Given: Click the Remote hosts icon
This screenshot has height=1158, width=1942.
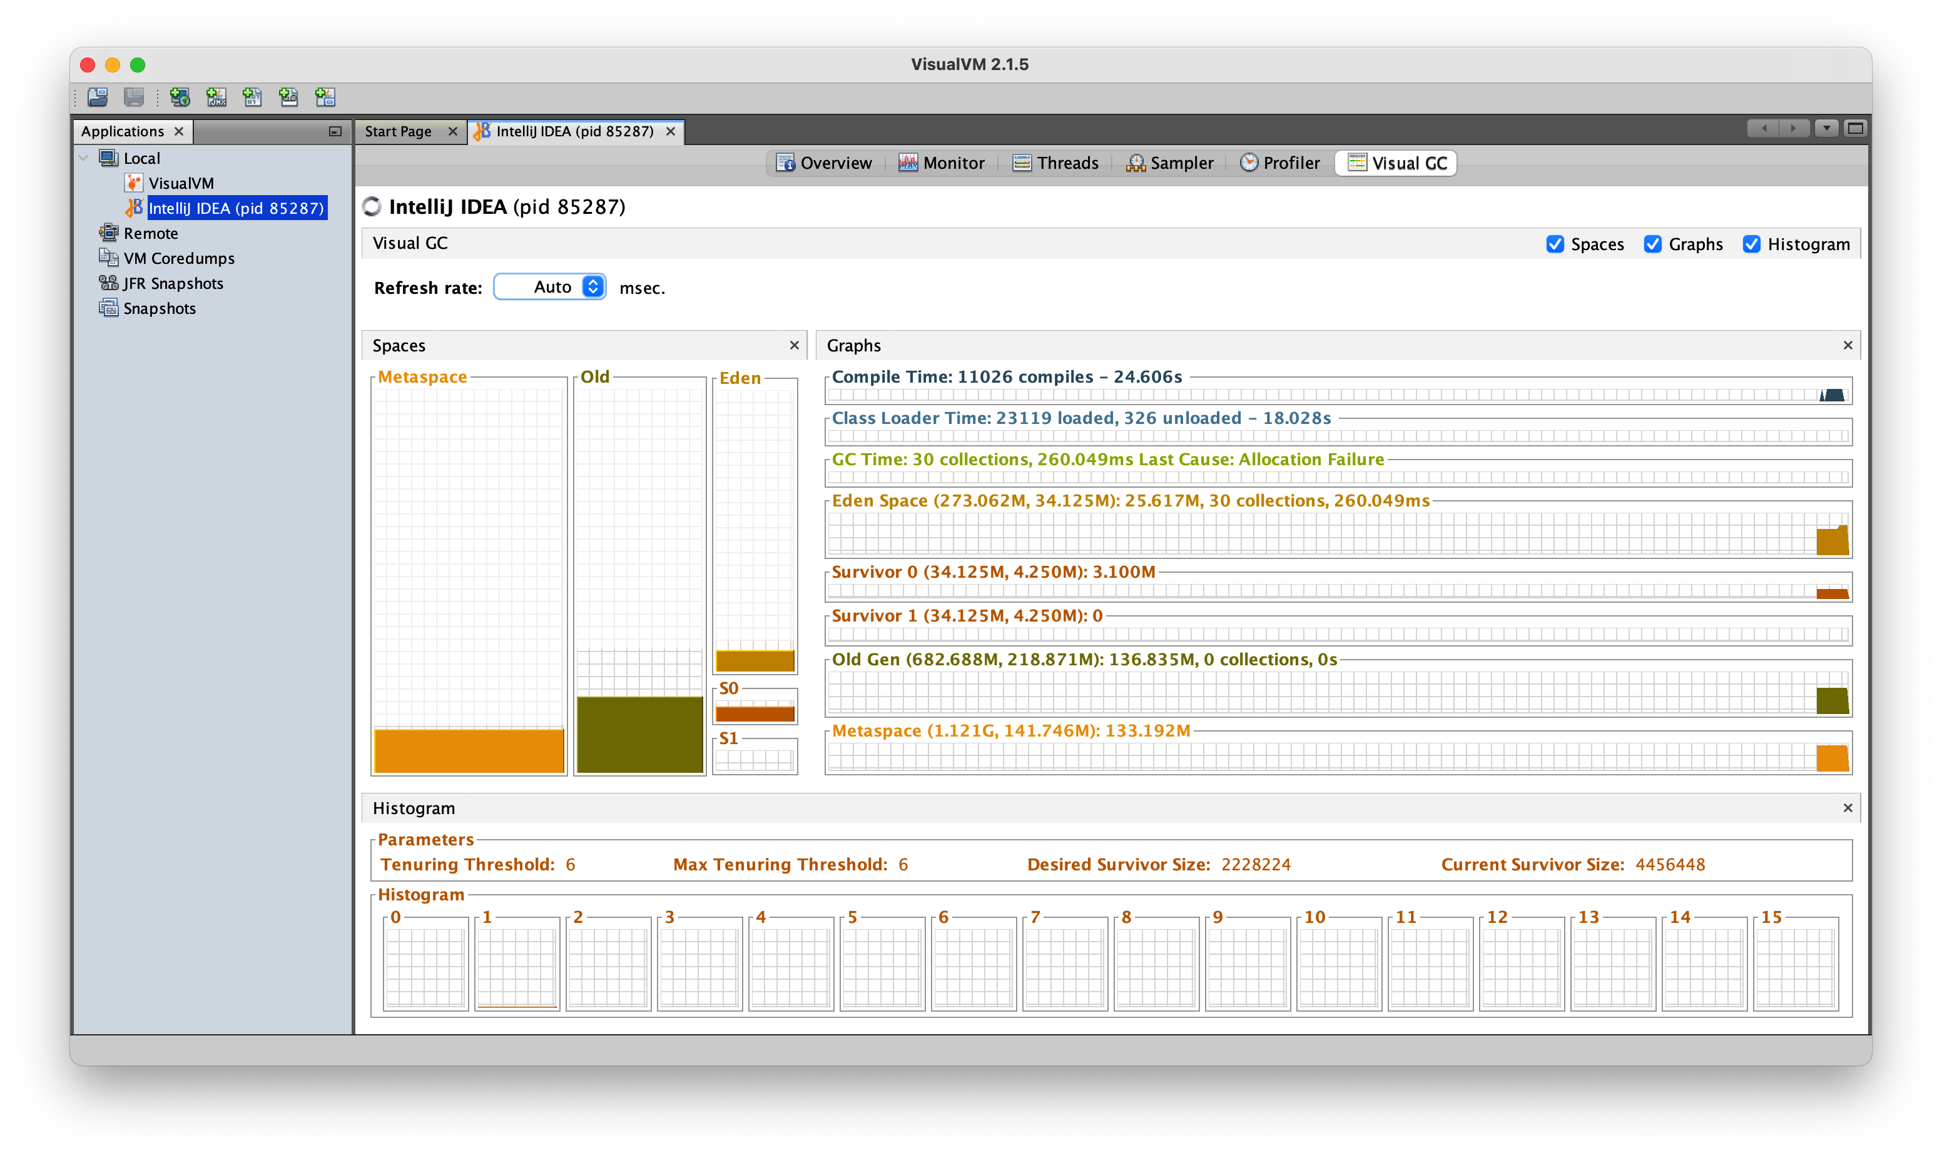Looking at the screenshot, I should pyautogui.click(x=108, y=233).
